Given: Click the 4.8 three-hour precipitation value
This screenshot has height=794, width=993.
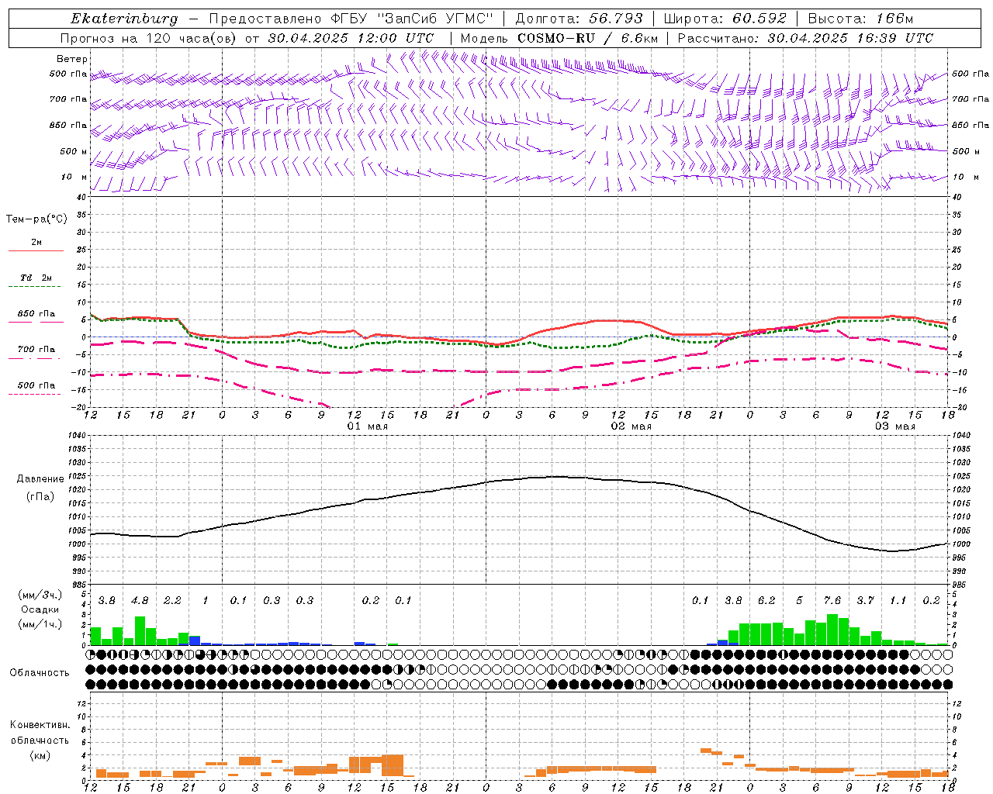Looking at the screenshot, I should tap(140, 601).
